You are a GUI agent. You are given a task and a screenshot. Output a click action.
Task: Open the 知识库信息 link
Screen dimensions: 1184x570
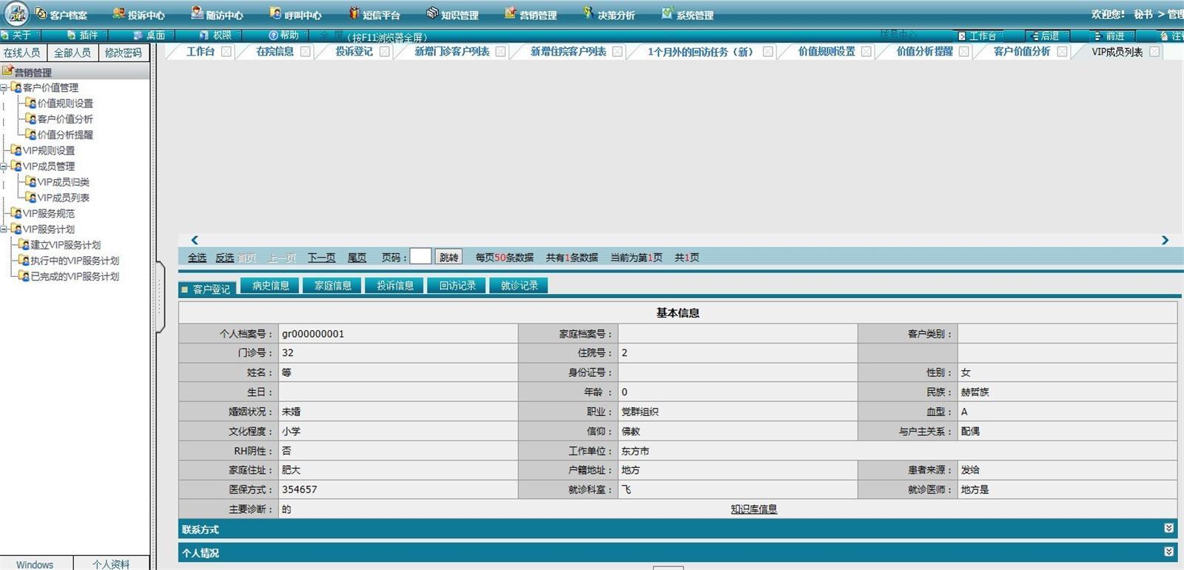coord(753,509)
